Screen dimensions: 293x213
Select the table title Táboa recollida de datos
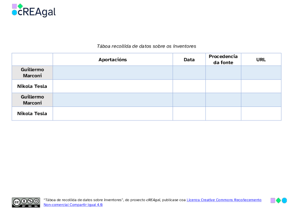click(146, 46)
